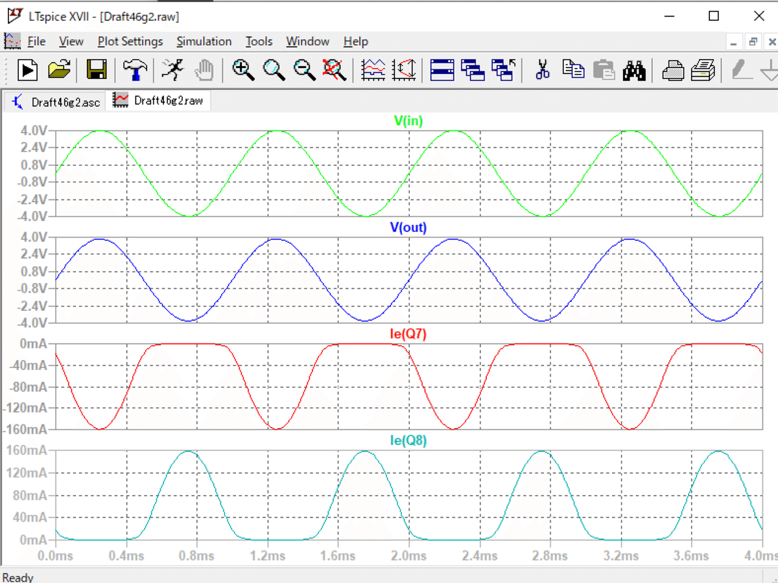Screen dimensions: 778x583
Task: Click the Paste clipboard icon
Action: [604, 69]
